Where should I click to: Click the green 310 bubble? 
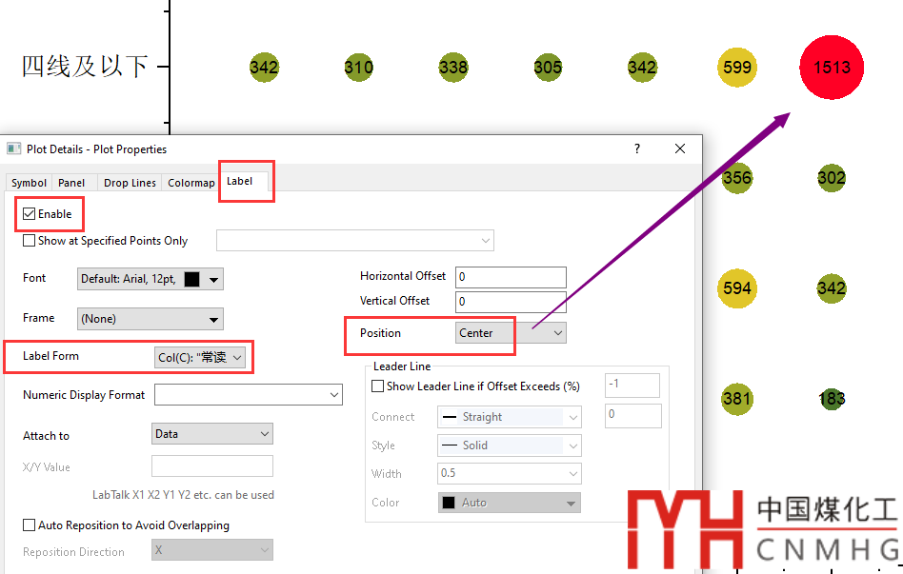358,67
